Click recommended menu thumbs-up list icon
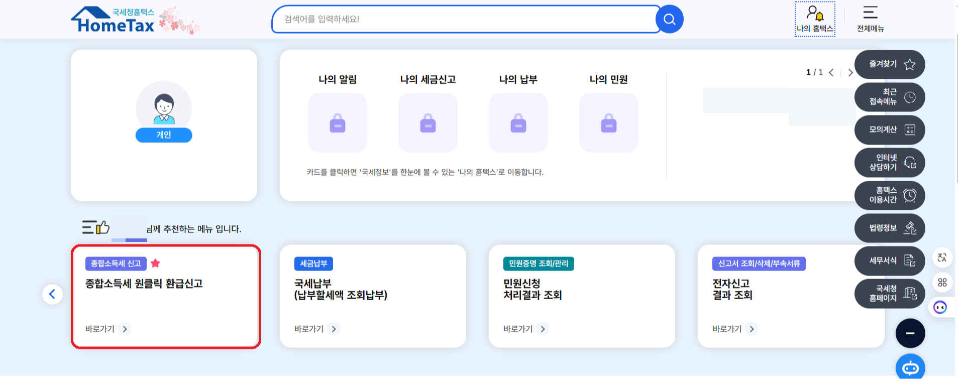Image resolution: width=964 pixels, height=389 pixels. pos(95,227)
